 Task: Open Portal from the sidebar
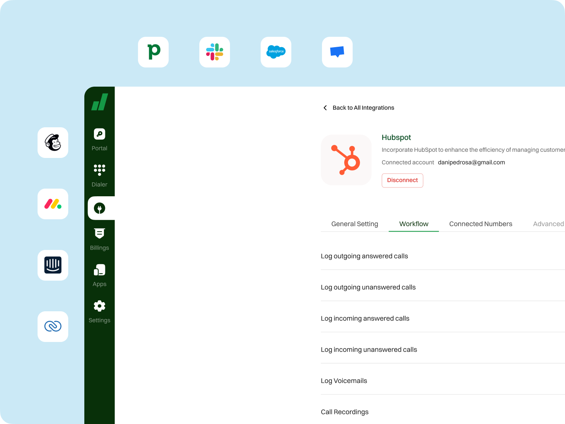point(99,139)
